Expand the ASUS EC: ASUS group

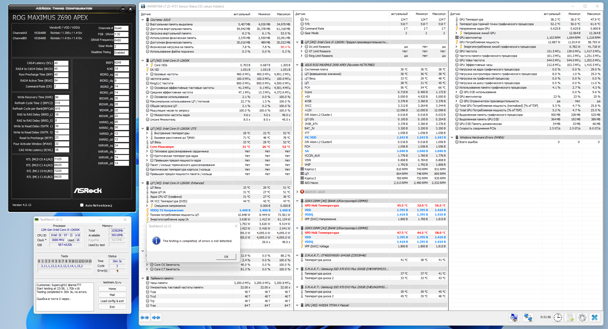click(x=297, y=192)
